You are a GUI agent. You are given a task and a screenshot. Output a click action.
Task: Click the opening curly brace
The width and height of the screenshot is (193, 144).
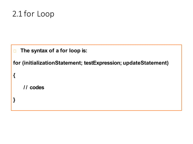(14, 75)
